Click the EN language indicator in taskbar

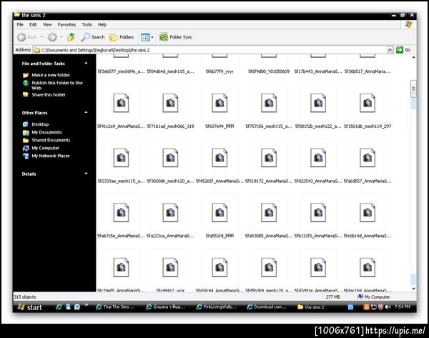point(350,307)
